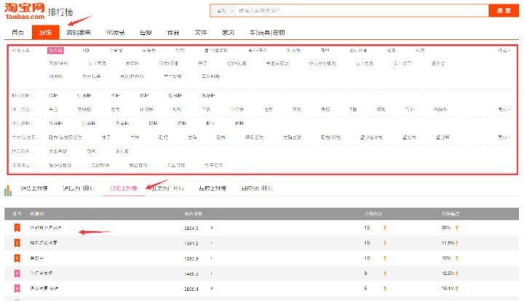The width and height of the screenshot is (524, 301).
Task: Click the up arrow beside rise count 12
Action: pos(385,228)
